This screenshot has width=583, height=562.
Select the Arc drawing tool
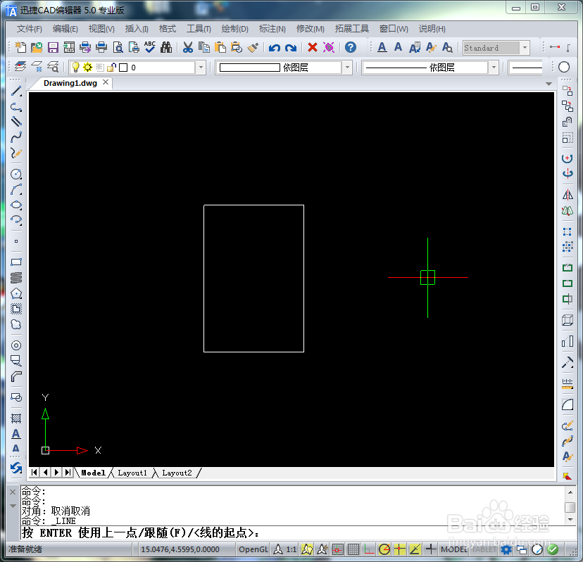point(16,189)
